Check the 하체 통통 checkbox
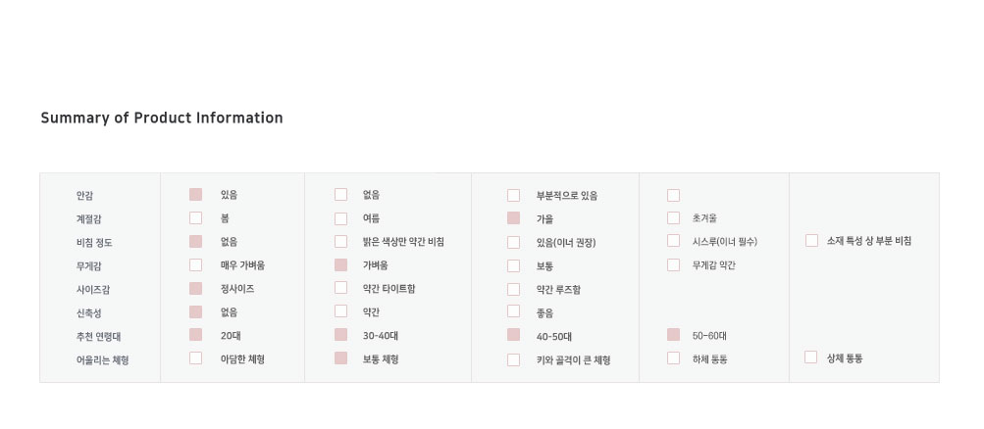984x429 pixels. point(673,358)
